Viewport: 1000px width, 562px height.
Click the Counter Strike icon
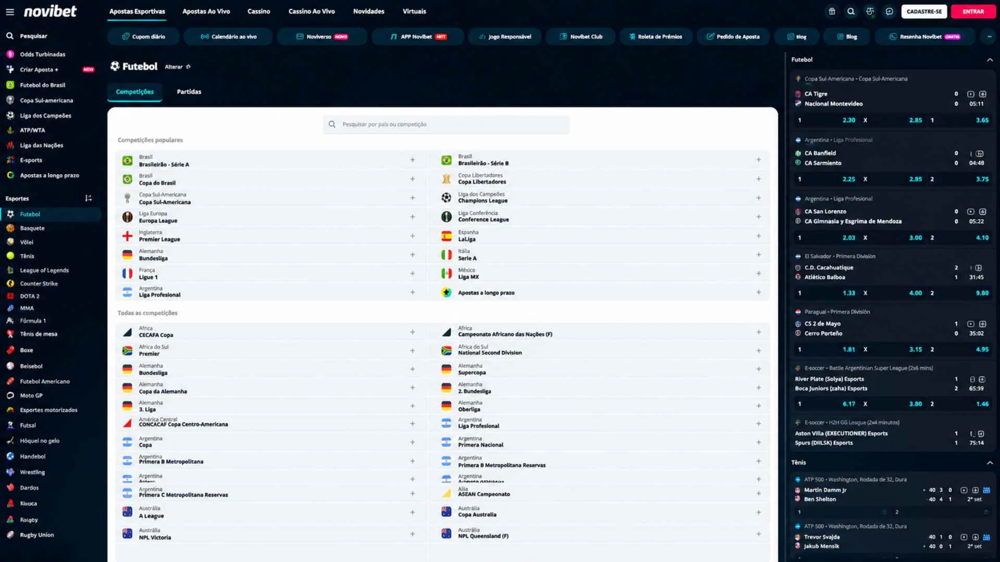[10, 284]
